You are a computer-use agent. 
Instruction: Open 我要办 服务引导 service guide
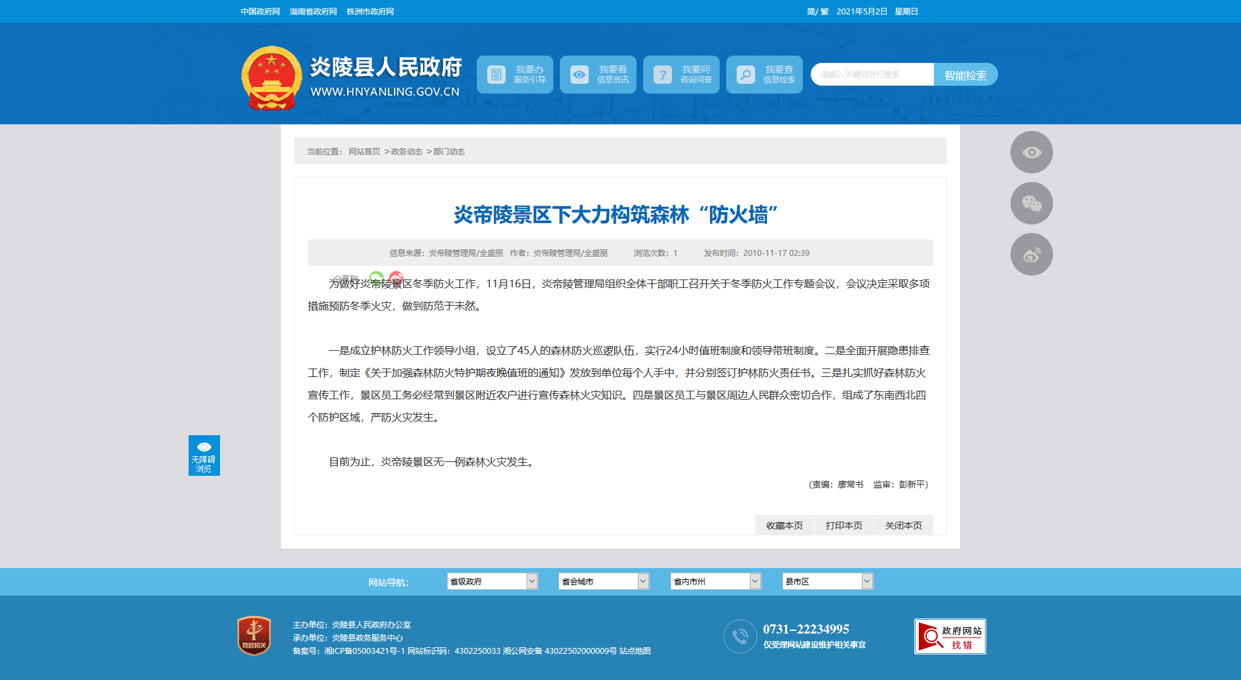click(515, 75)
